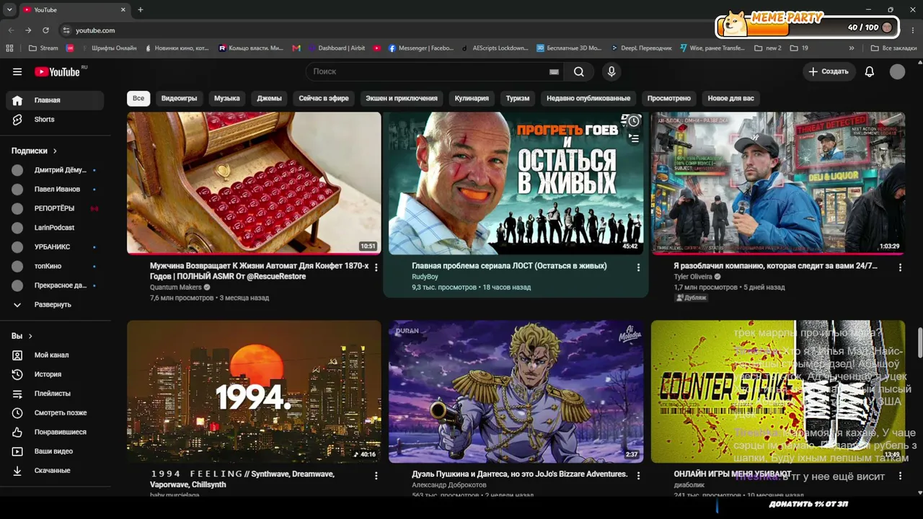Play the candy machine restoration video thumbnail
Screen dimensions: 923x519
click(x=254, y=183)
